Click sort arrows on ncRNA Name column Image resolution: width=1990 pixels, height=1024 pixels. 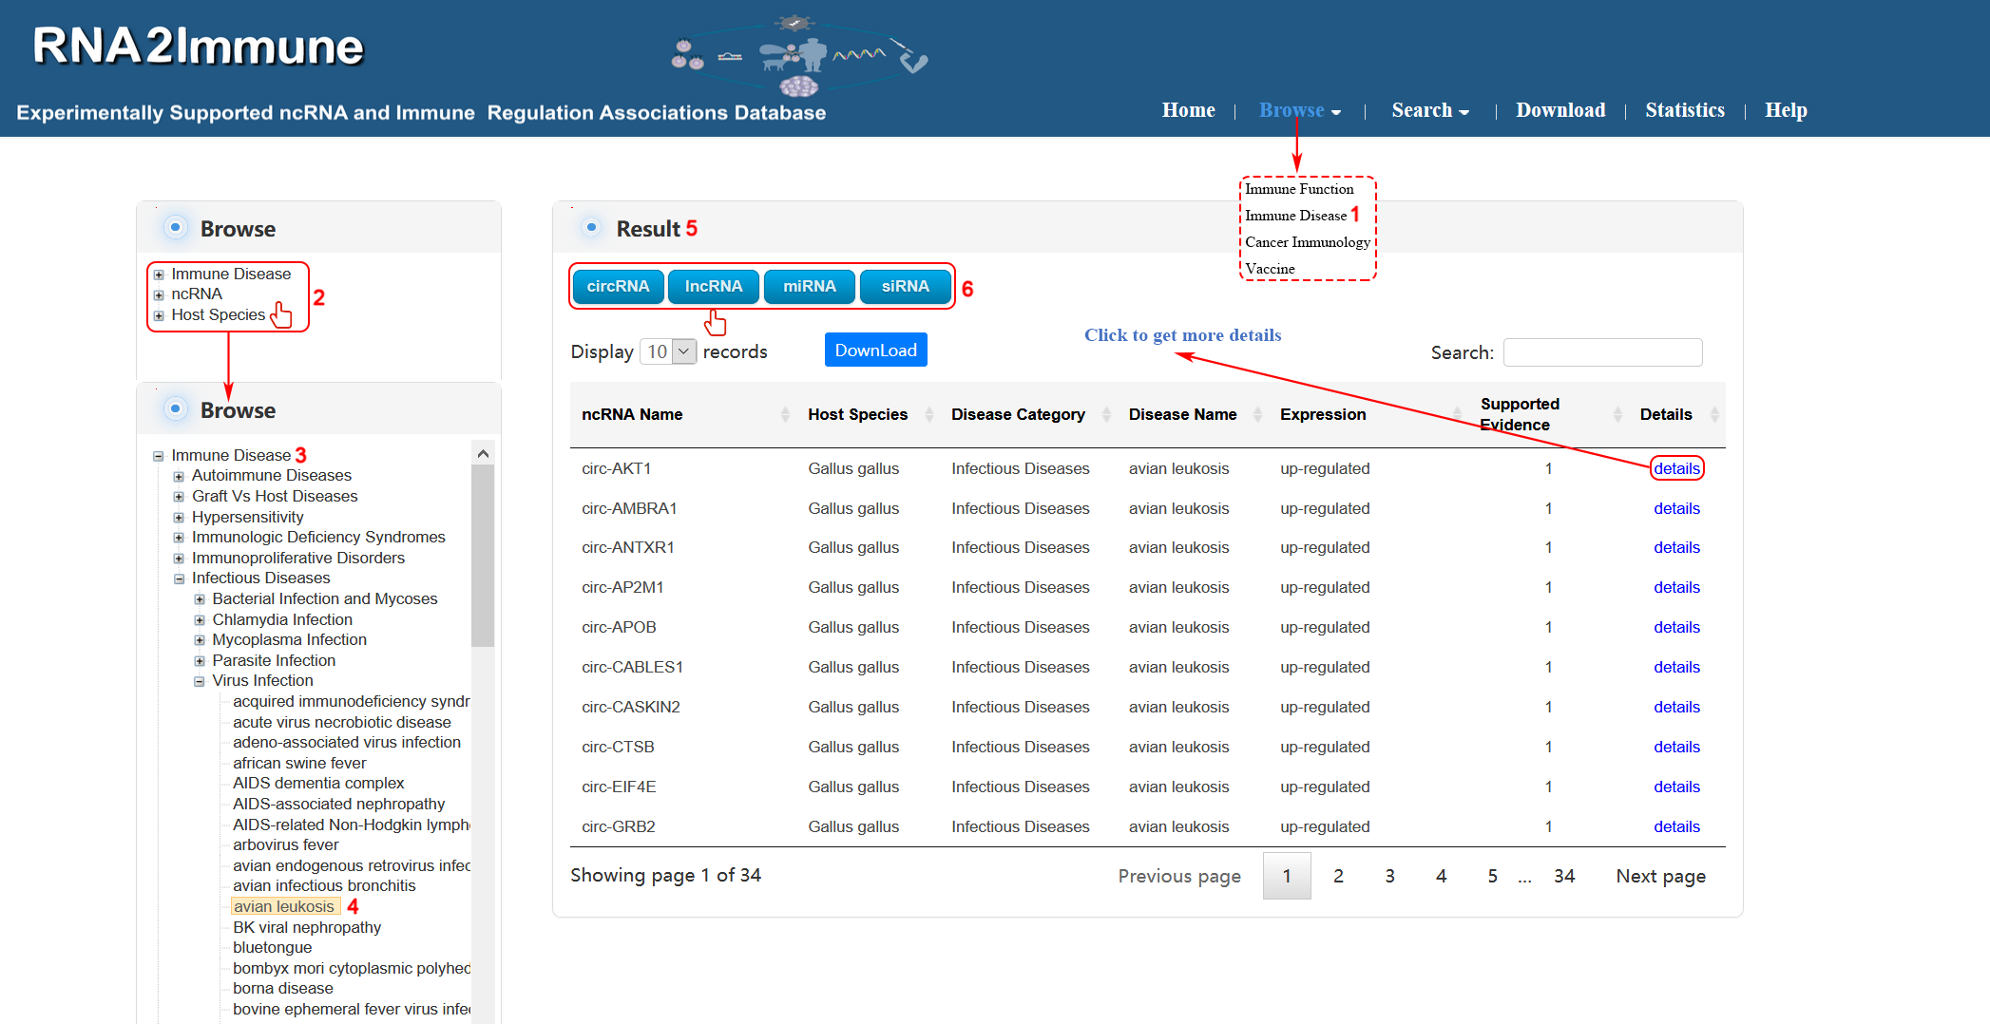(x=785, y=414)
